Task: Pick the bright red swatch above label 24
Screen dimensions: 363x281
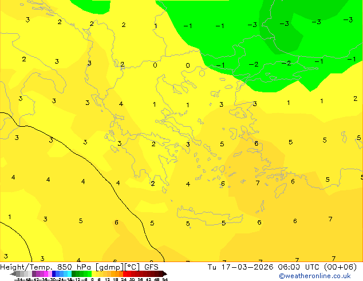Action: pyautogui.click(x=125, y=274)
